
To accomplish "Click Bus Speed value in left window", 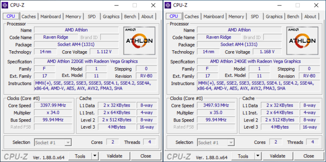I will point(53,120).
